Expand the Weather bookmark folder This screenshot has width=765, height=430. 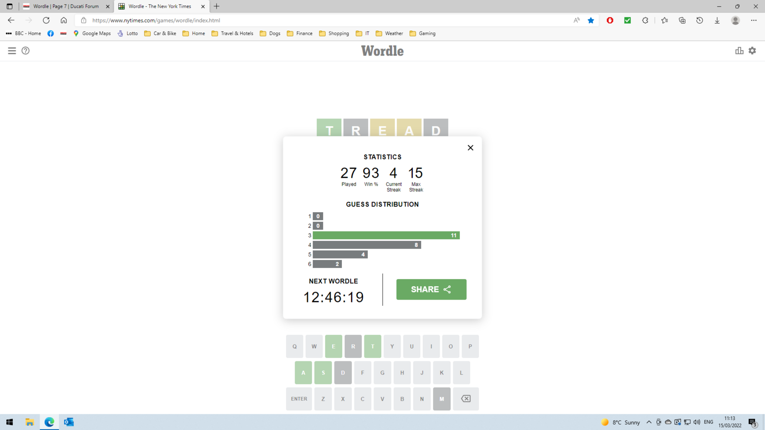tap(389, 33)
